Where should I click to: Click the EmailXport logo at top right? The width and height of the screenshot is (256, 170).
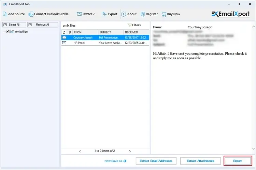click(230, 14)
